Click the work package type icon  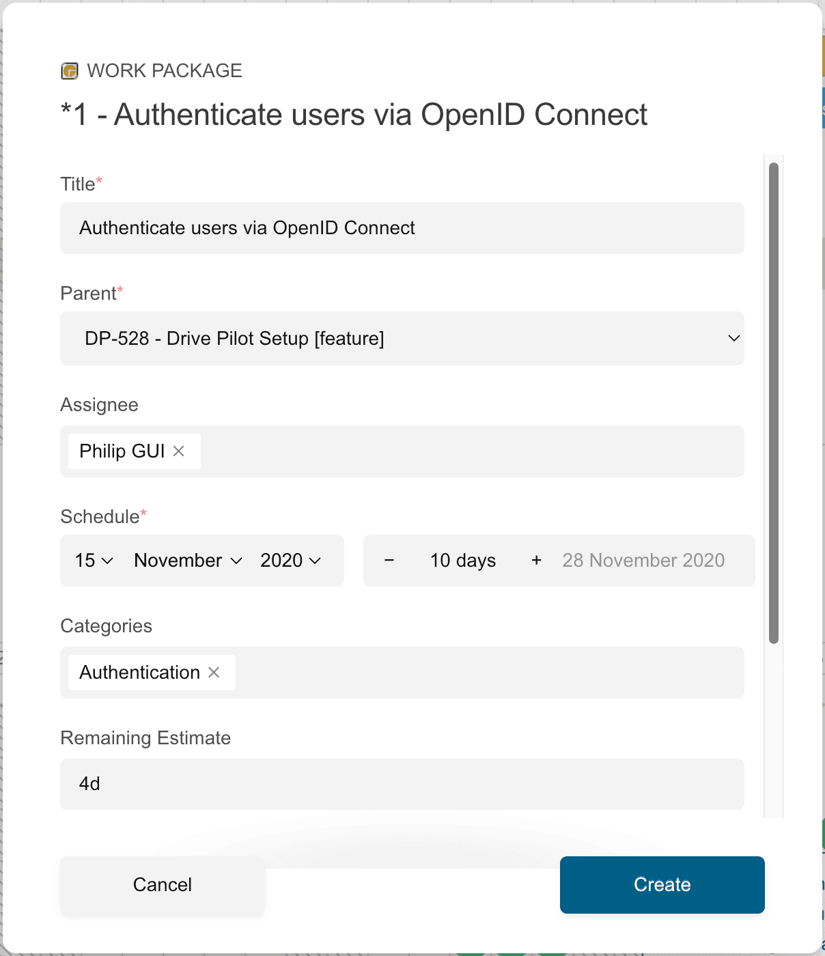click(69, 71)
